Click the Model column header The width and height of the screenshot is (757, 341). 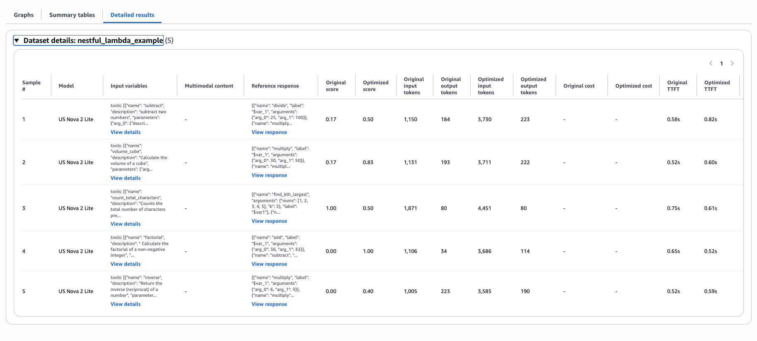click(x=66, y=86)
